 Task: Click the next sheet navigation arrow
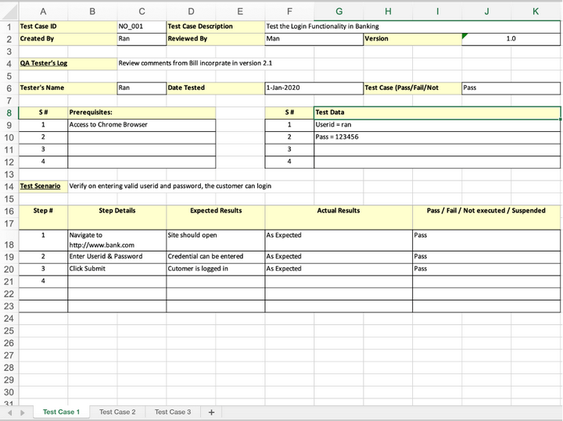pos(22,412)
